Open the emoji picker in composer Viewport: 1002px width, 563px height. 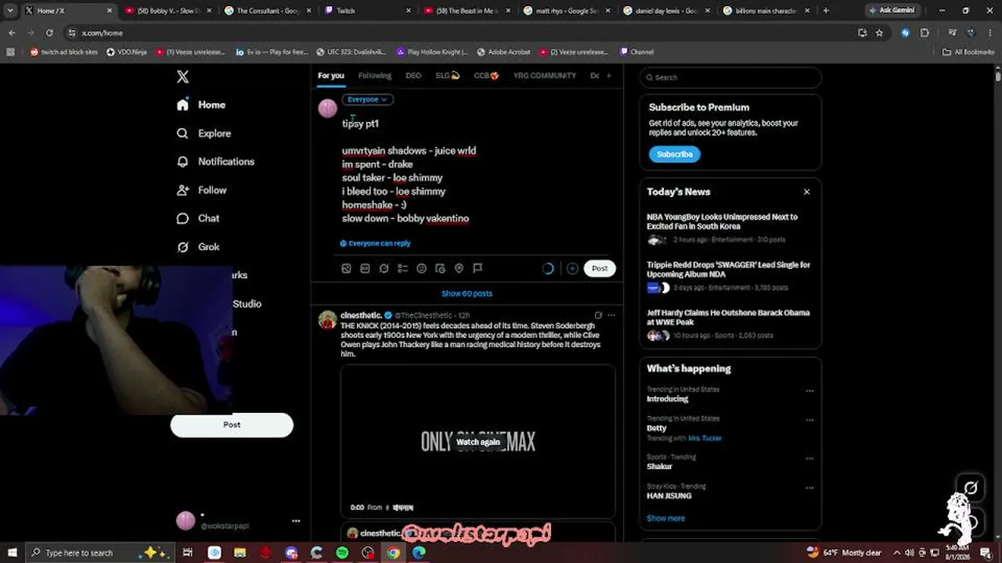click(421, 268)
